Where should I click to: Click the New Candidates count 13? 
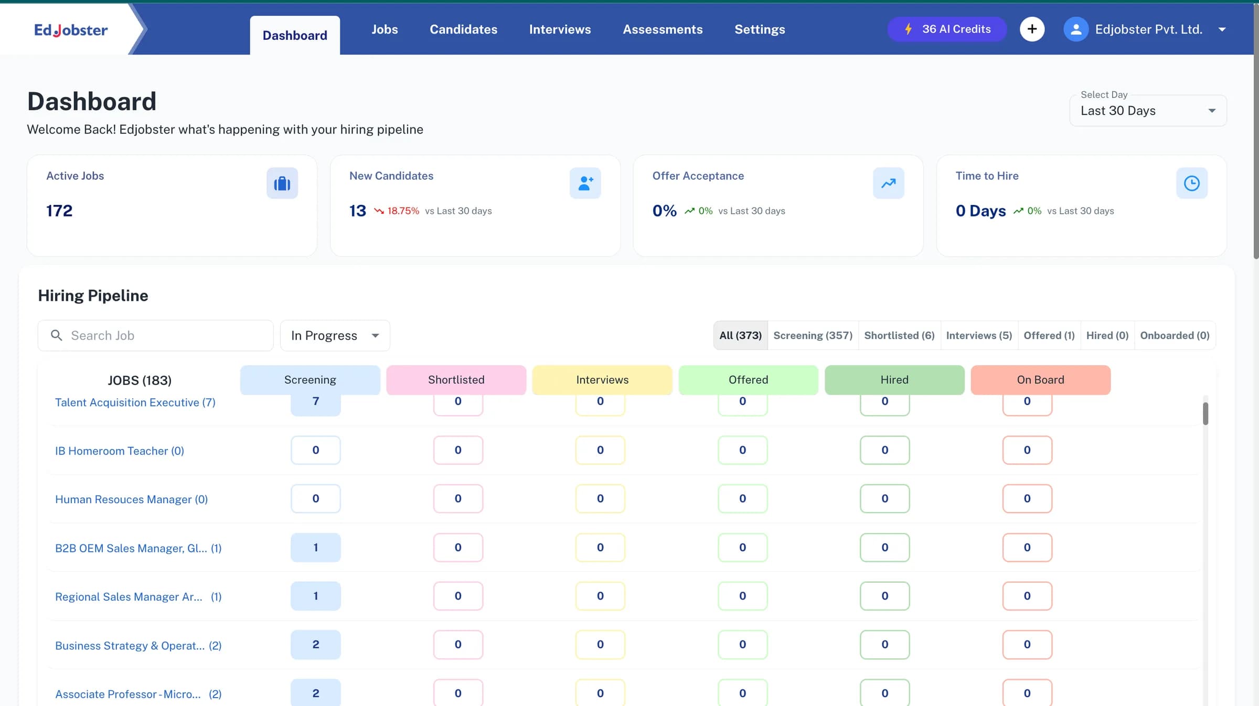click(358, 211)
